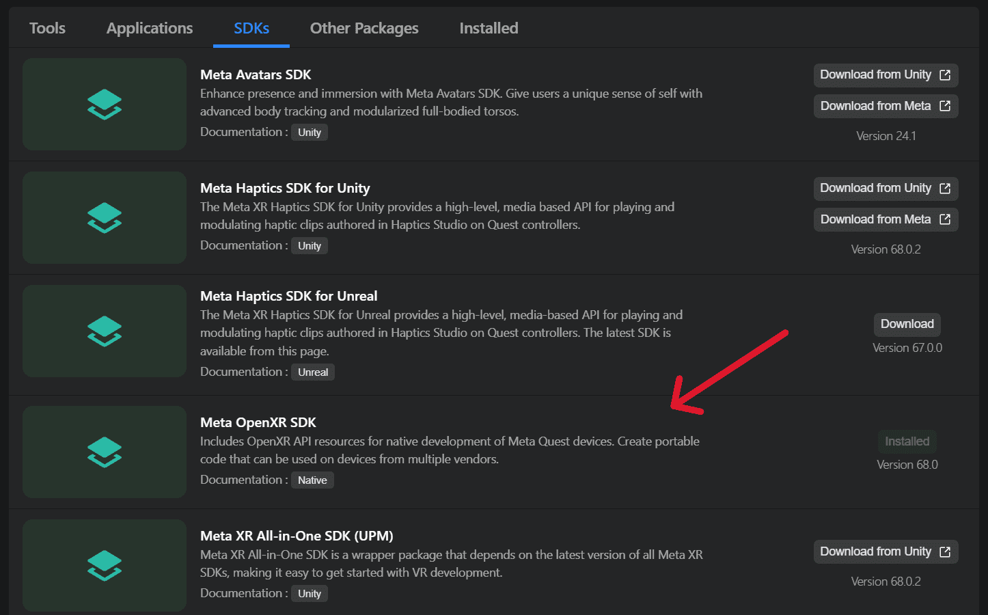Go to the Installed tab
Screen dimensions: 988x615
point(489,28)
